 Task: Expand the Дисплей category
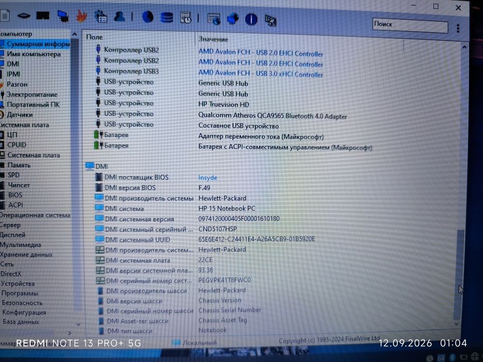tap(12, 235)
